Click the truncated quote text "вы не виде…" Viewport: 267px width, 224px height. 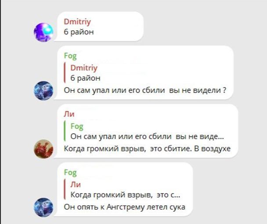200,136
